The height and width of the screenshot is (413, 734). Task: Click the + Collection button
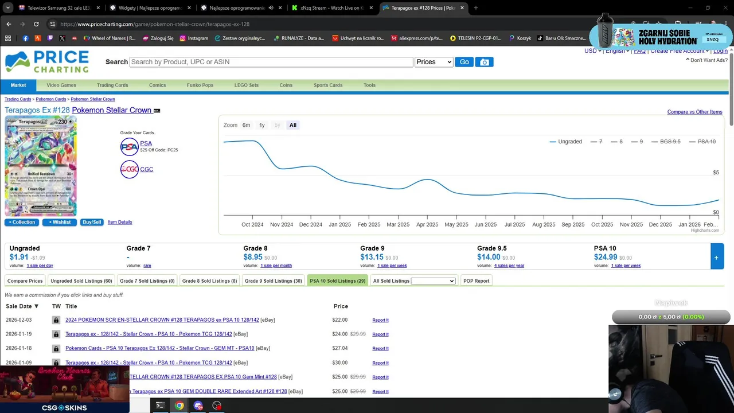click(x=22, y=222)
